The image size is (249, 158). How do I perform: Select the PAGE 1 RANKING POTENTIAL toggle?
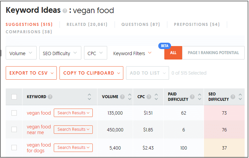pyautogui.click(x=213, y=53)
